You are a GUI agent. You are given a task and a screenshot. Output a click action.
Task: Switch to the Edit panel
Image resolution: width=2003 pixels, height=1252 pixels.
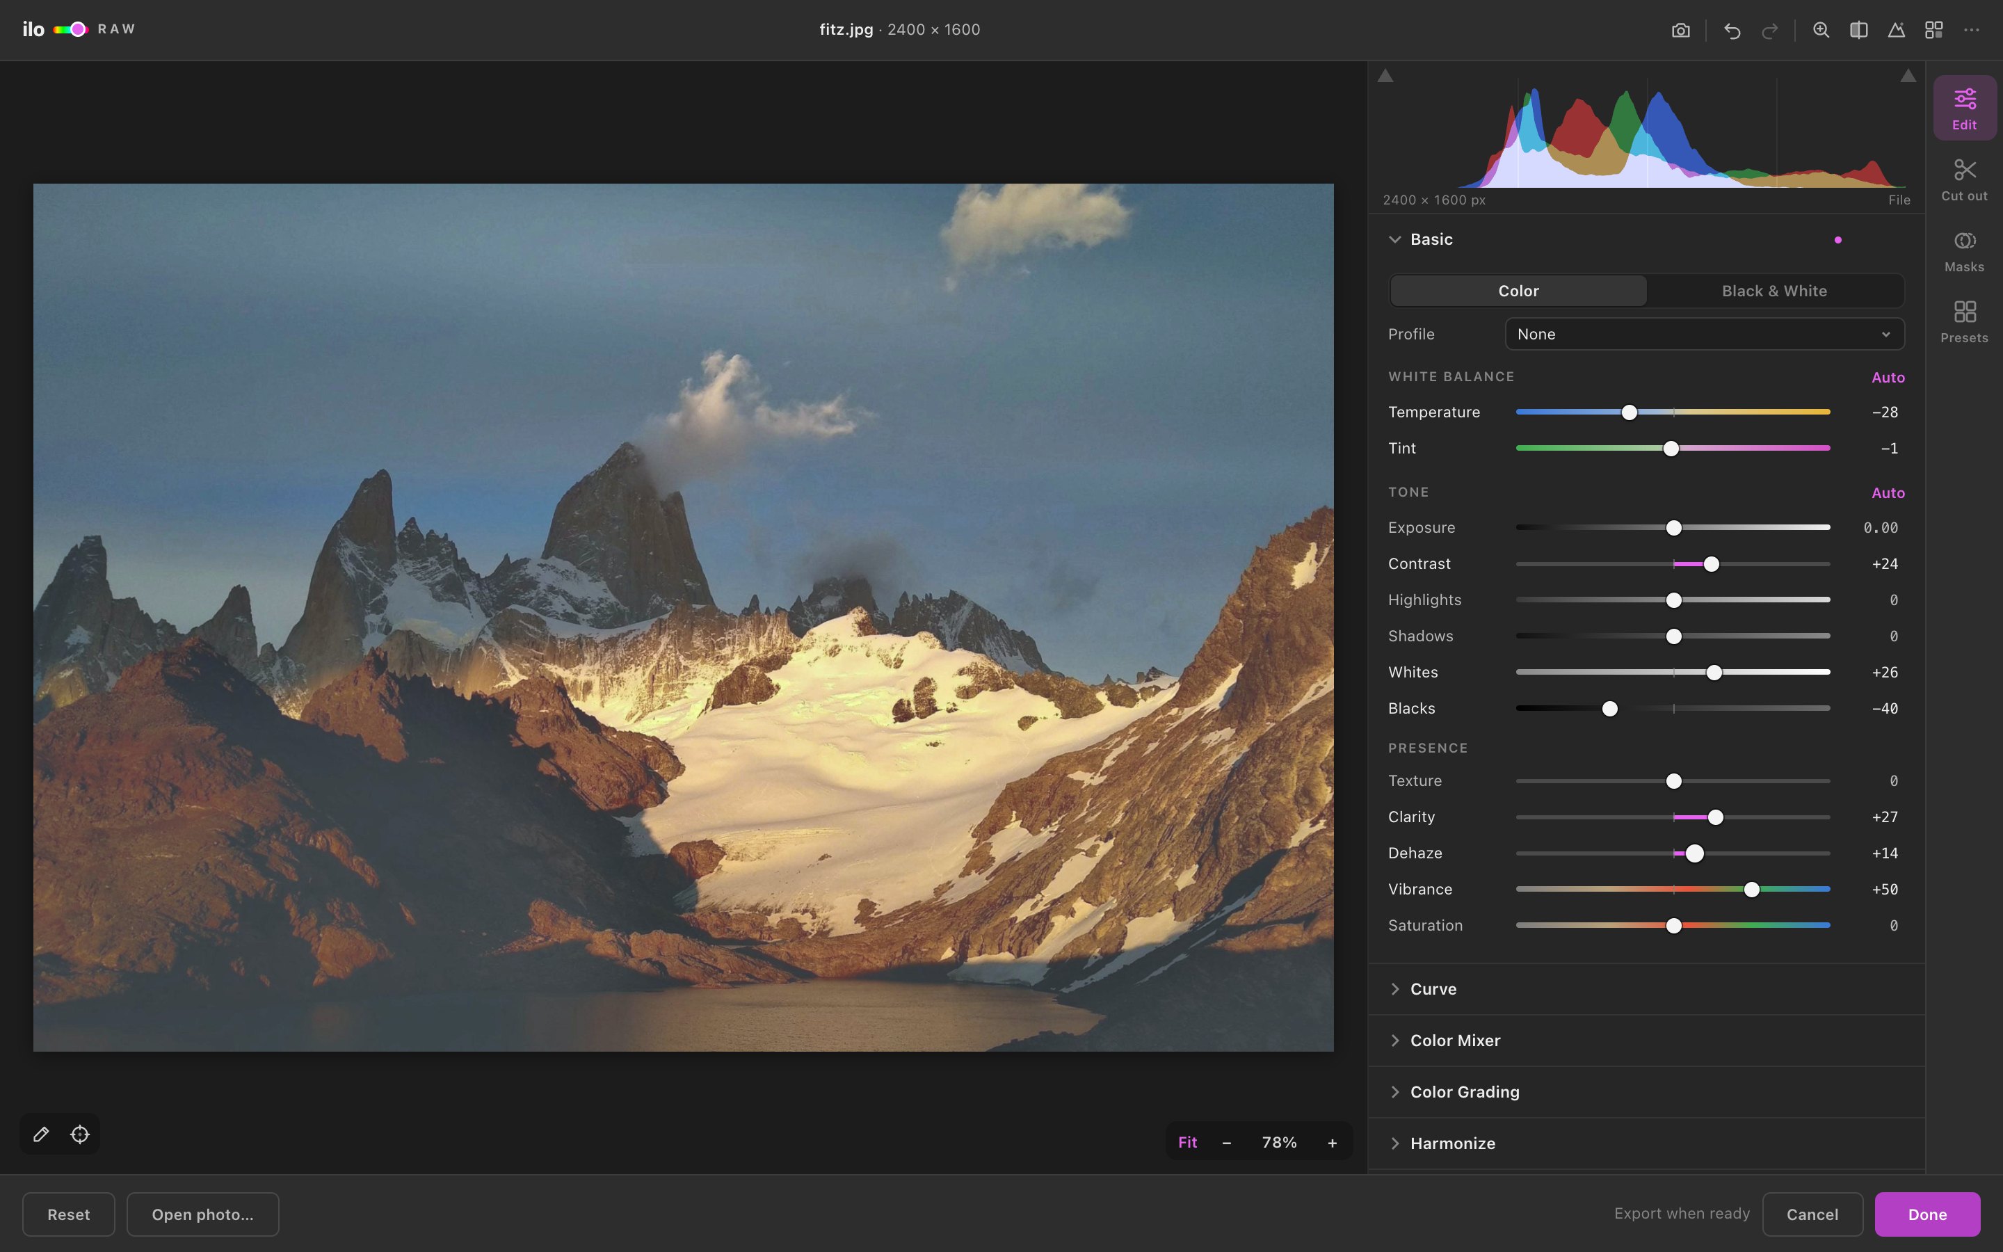tap(1964, 109)
